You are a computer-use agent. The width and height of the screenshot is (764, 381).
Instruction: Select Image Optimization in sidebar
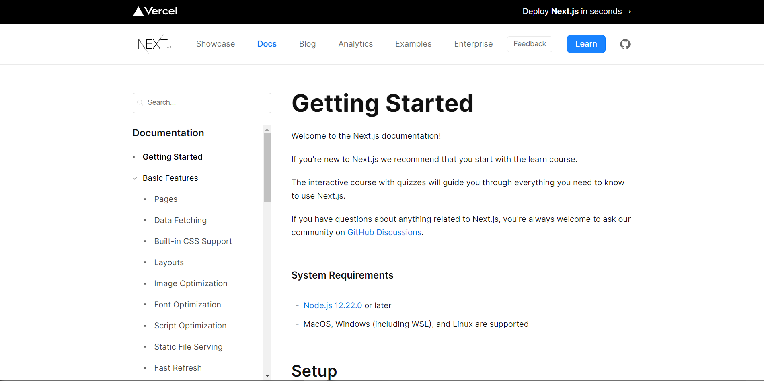pos(191,283)
